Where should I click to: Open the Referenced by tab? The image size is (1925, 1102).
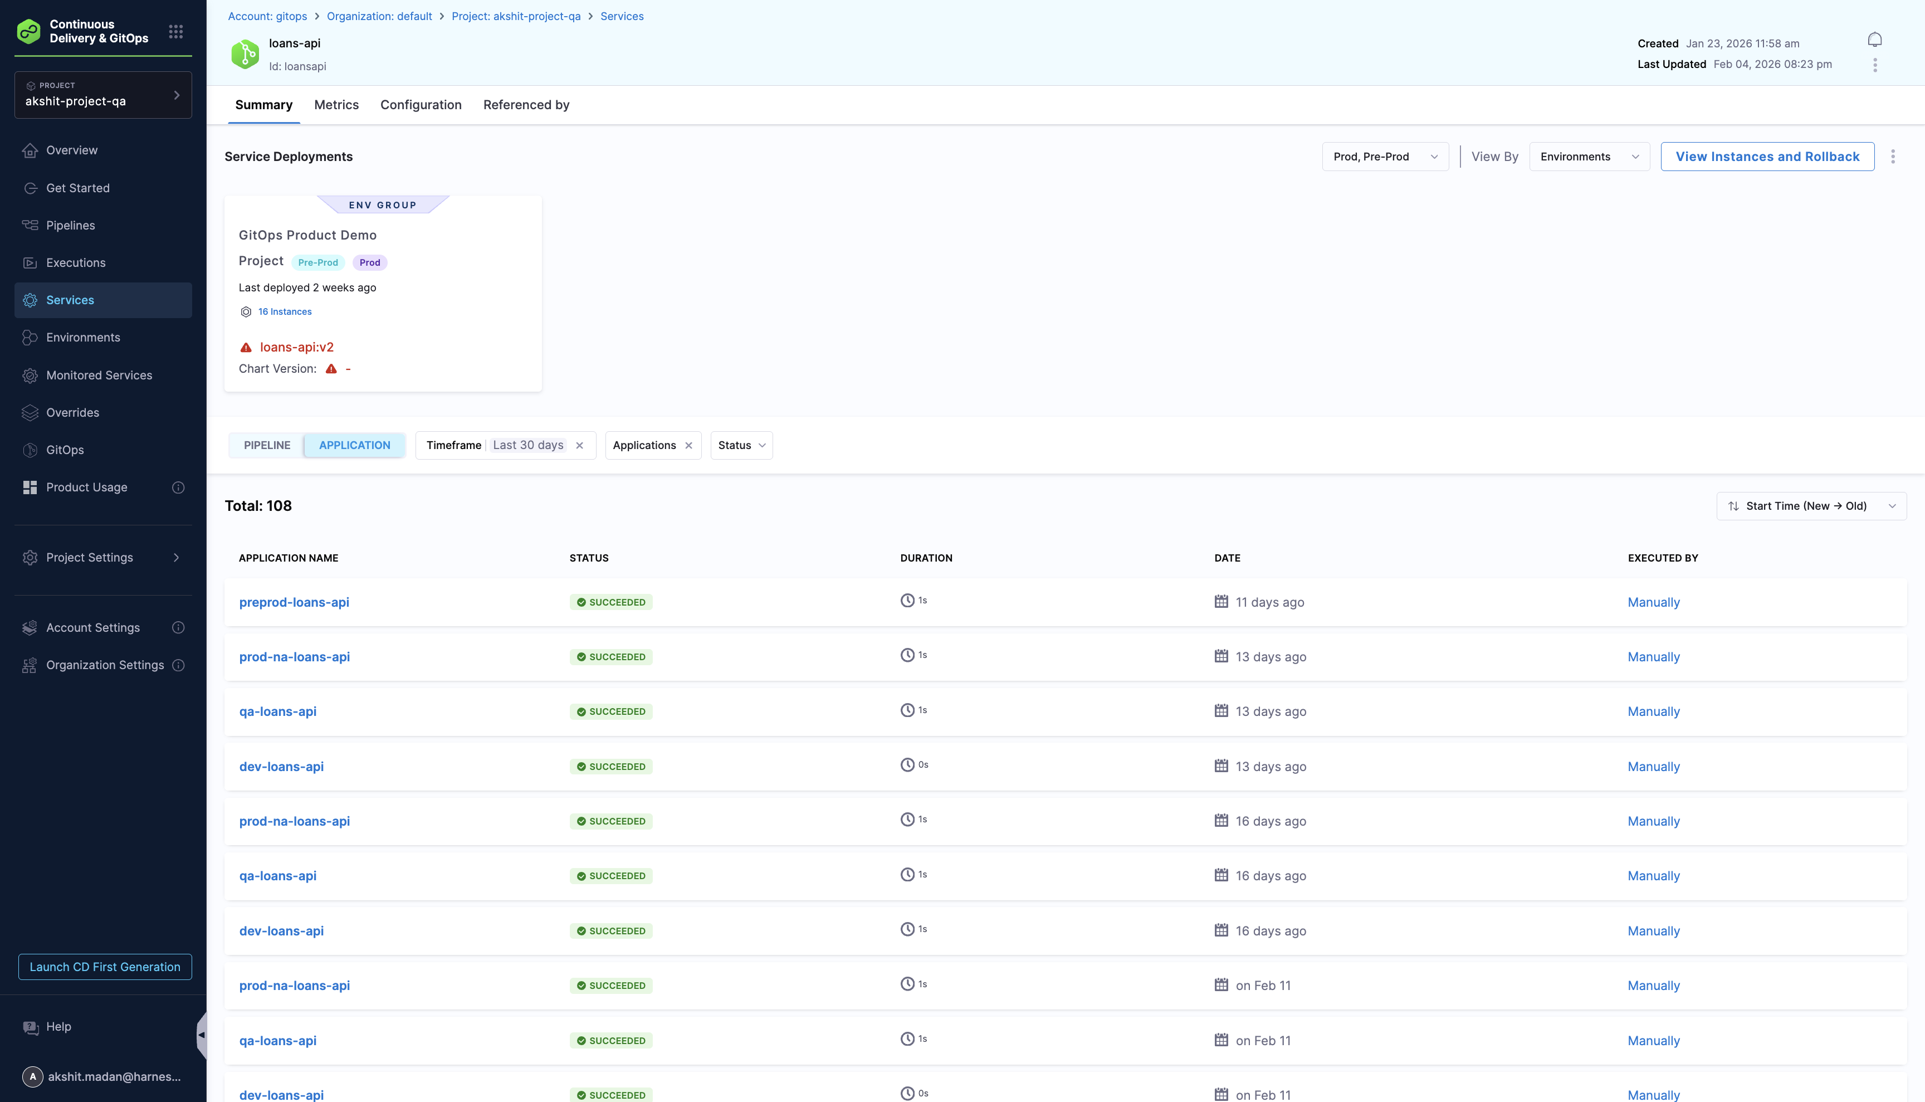526,105
